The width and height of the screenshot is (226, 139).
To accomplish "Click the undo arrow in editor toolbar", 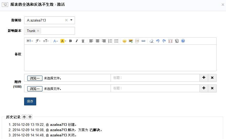I will [158, 41].
